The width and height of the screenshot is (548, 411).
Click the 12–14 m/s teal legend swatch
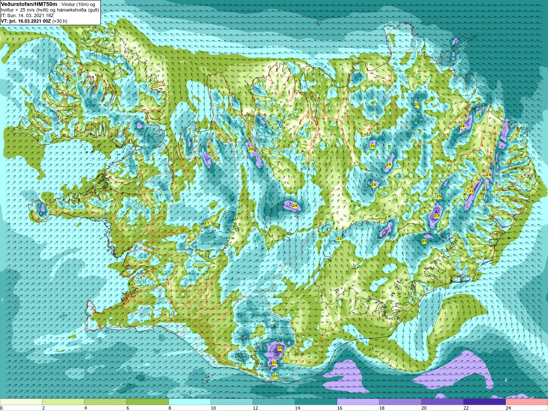pos(274,402)
